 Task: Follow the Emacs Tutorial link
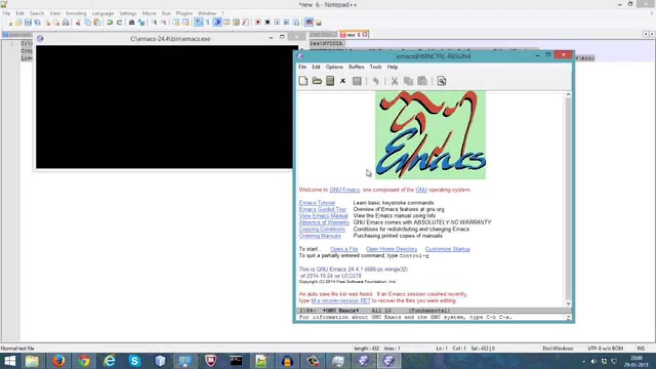pos(317,203)
